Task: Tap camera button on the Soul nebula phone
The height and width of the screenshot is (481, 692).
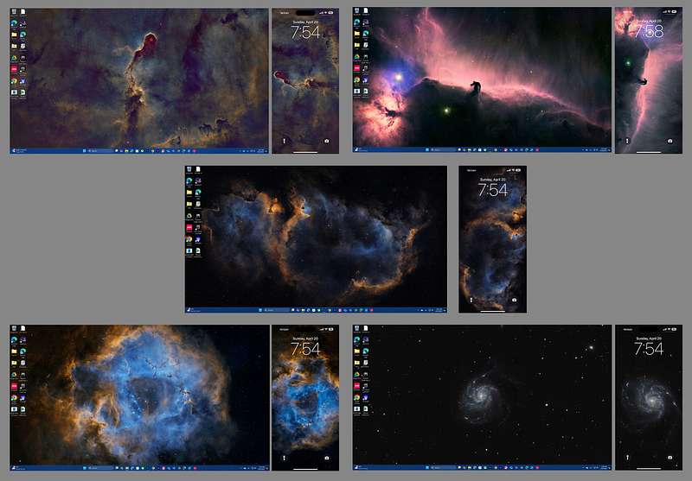Action: (514, 300)
